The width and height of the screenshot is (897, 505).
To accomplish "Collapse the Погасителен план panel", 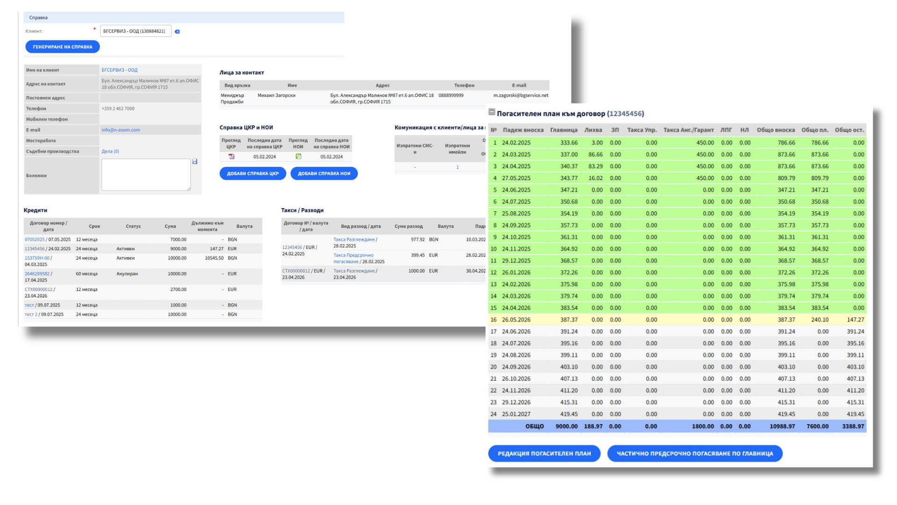I will (x=491, y=112).
